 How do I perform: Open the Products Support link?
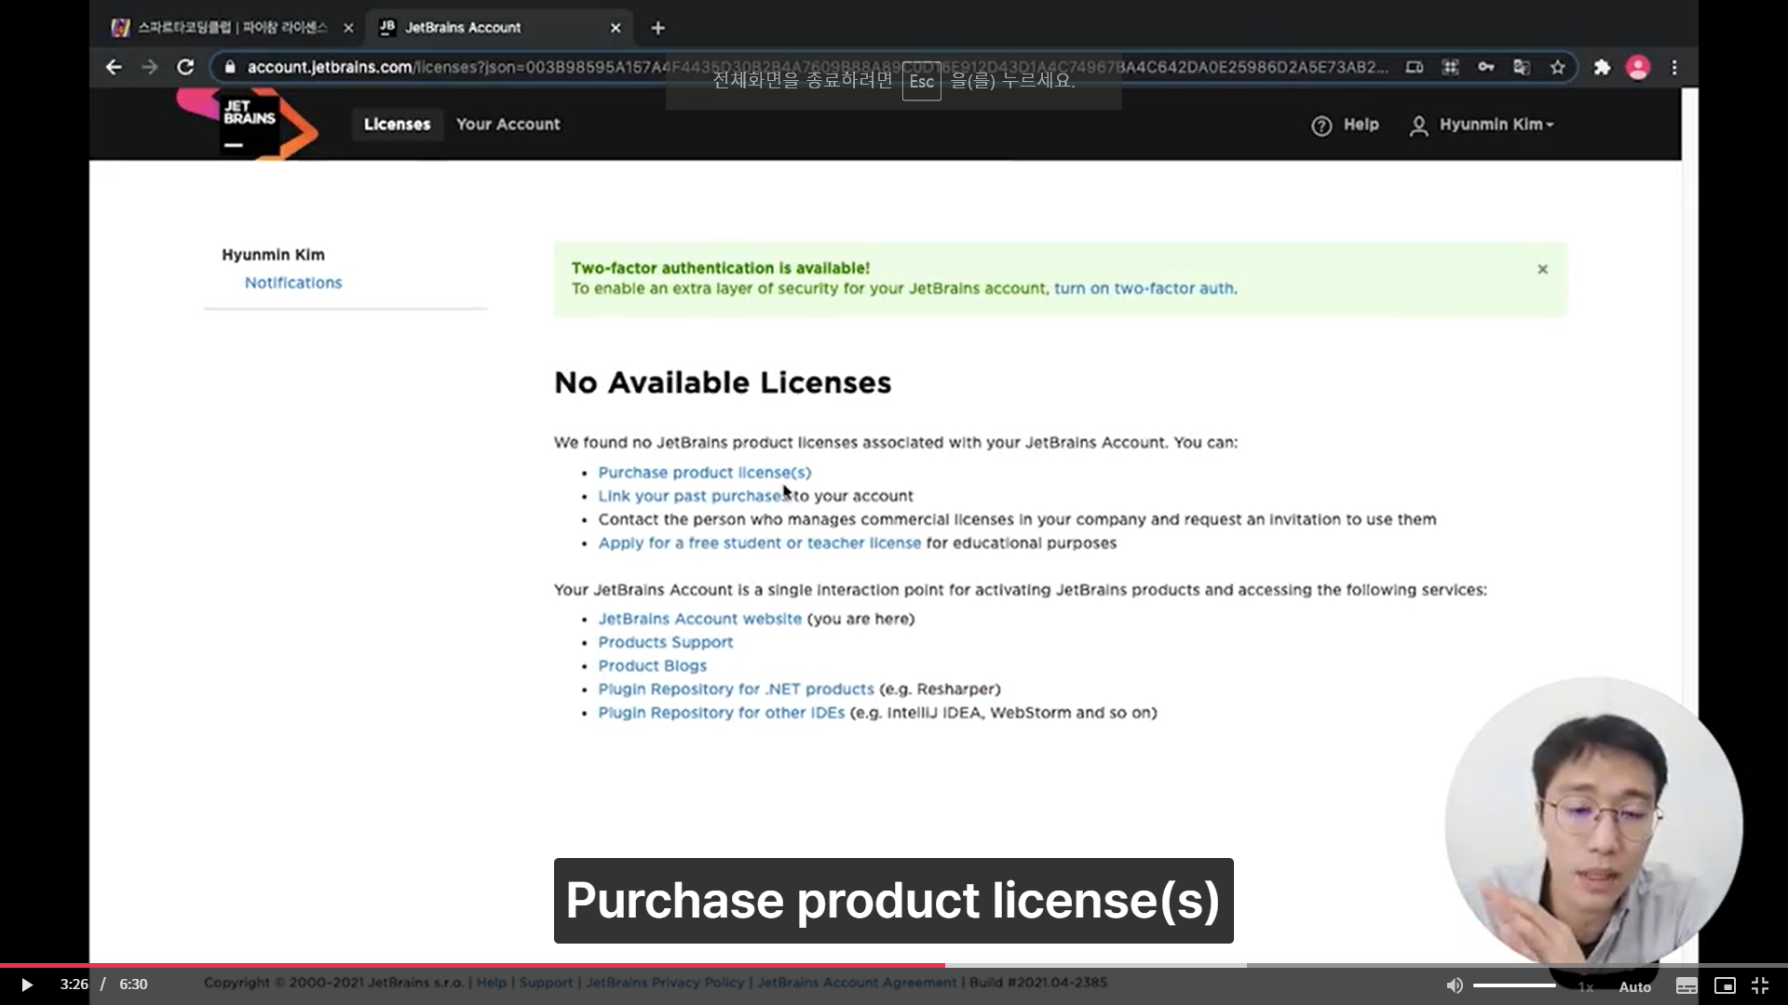(665, 642)
